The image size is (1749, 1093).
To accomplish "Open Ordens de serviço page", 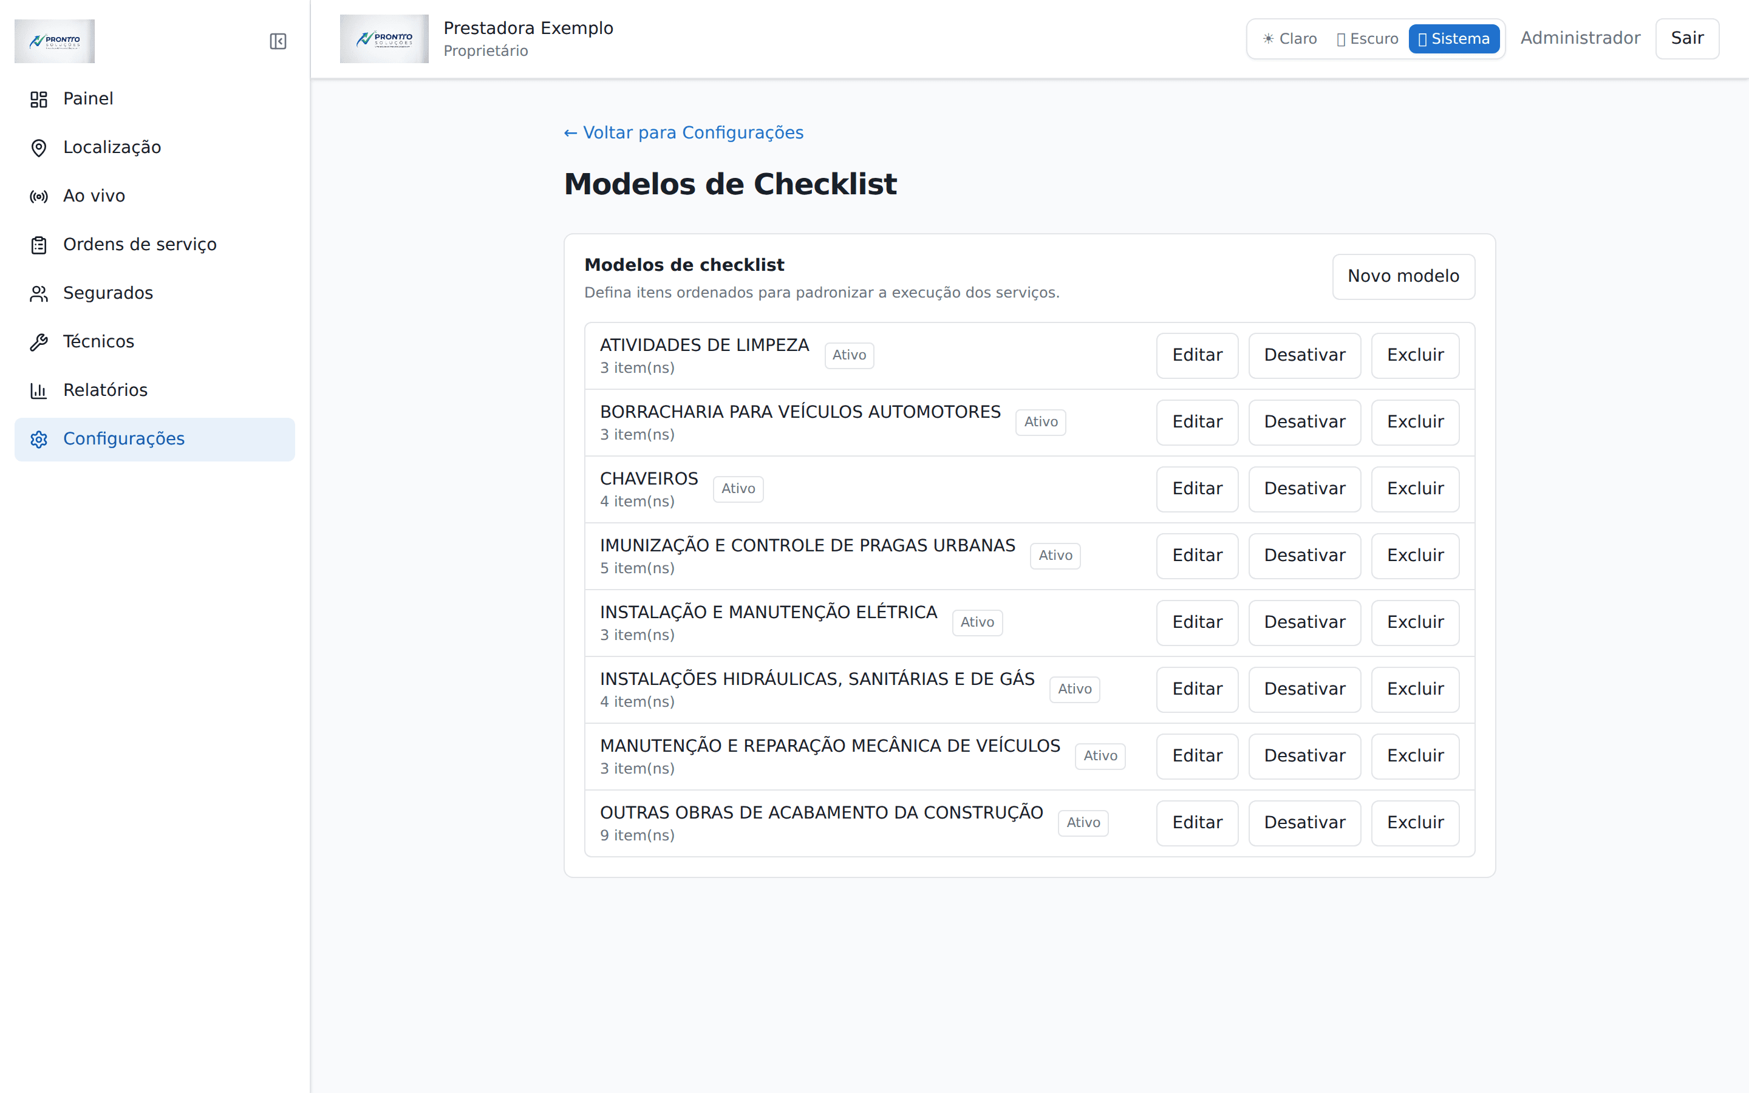I will 155,245.
